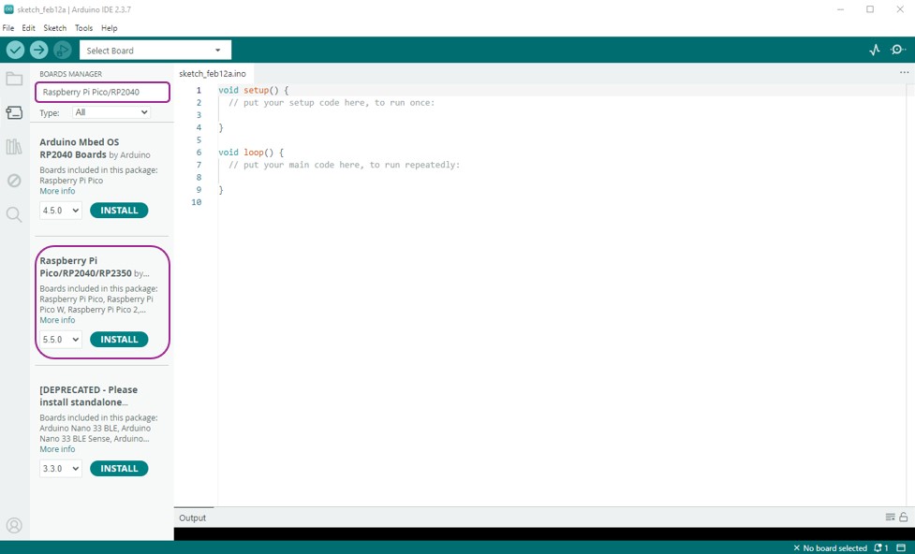Click the DEPRECATED package title
915x554 pixels.
pyautogui.click(x=89, y=396)
